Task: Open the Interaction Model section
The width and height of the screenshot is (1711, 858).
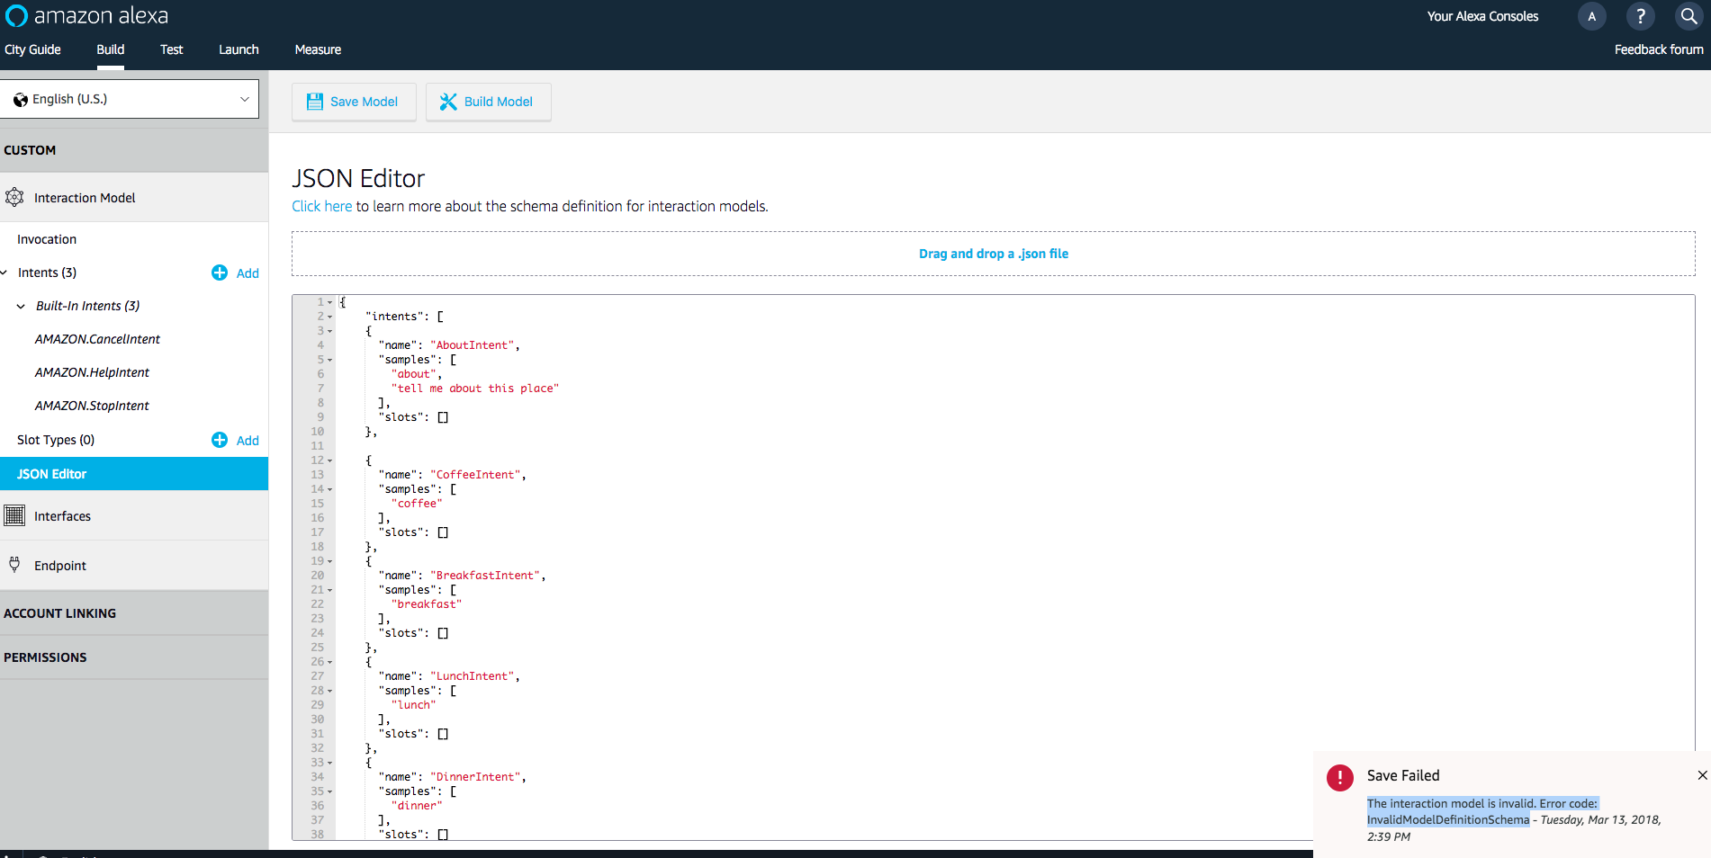Action: 134,198
